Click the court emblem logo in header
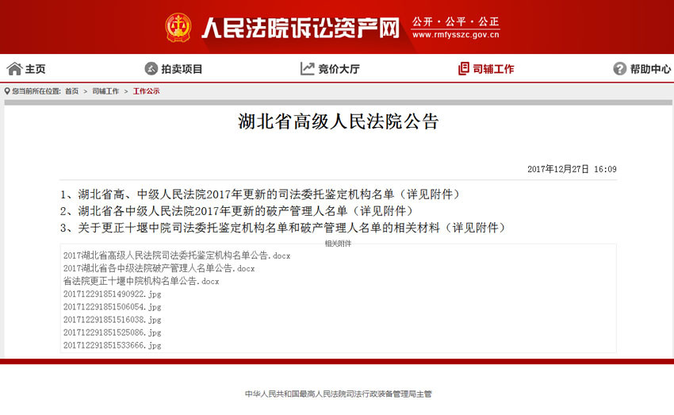 [x=178, y=28]
